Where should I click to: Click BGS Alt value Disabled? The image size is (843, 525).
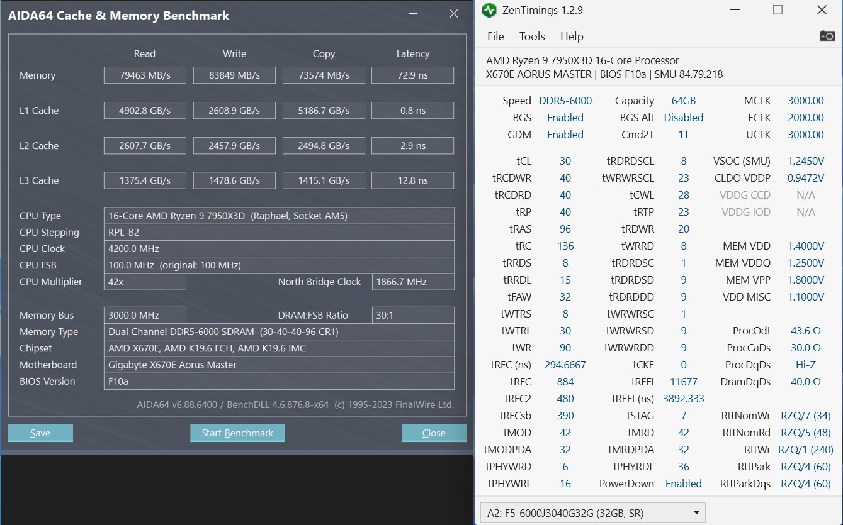coord(684,118)
